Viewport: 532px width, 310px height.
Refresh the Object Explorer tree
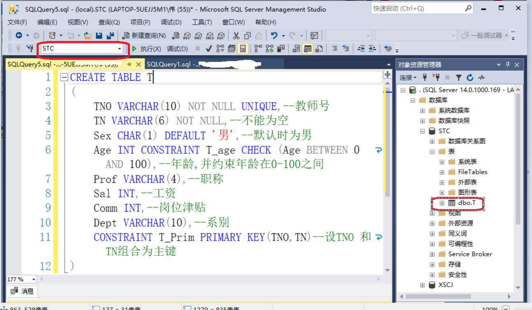470,77
